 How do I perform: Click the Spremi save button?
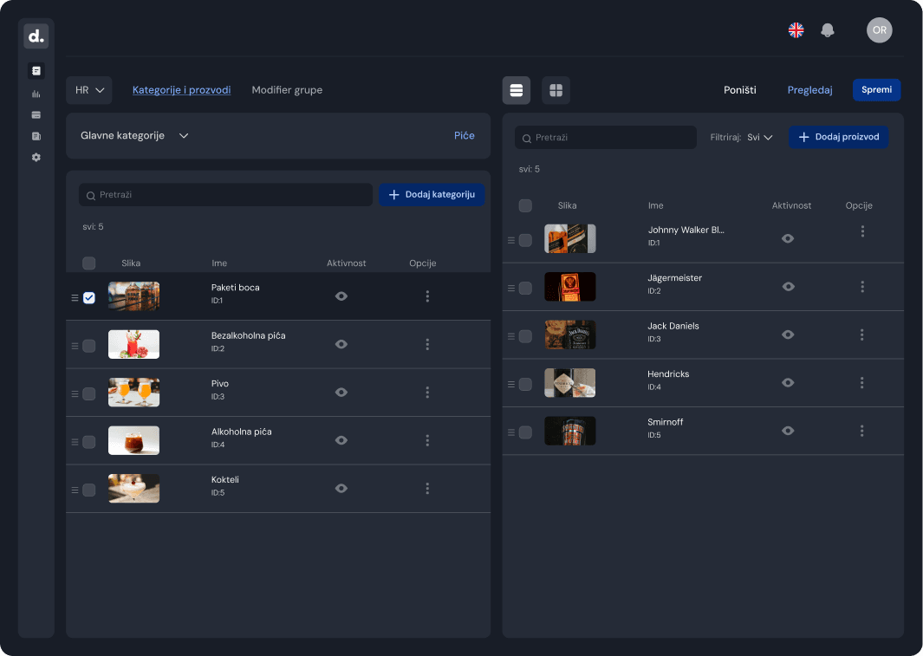[876, 90]
